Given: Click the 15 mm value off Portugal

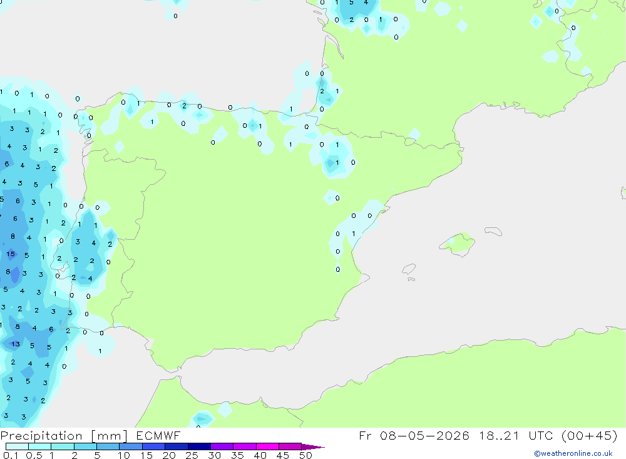Looking at the screenshot, I should pyautogui.click(x=11, y=254).
